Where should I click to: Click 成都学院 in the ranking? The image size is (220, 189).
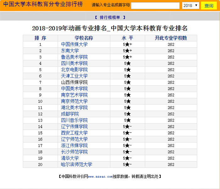pyautogui.click(x=70, y=114)
